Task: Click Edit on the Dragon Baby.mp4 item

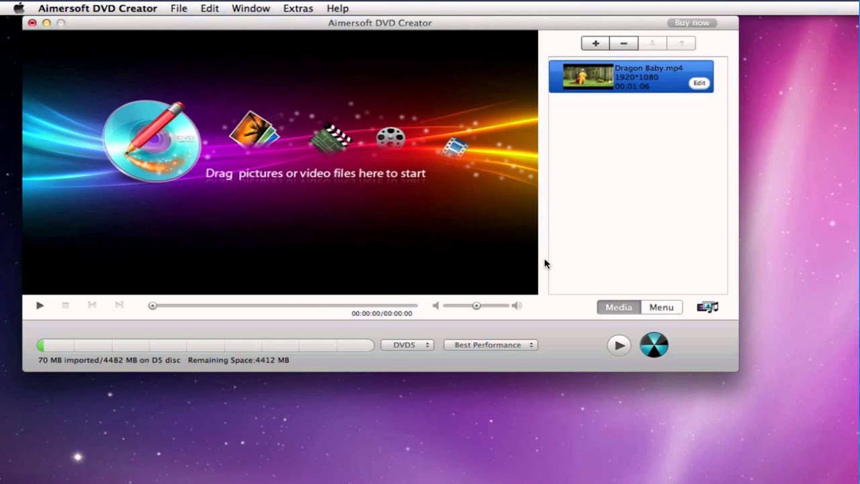Action: pos(699,83)
